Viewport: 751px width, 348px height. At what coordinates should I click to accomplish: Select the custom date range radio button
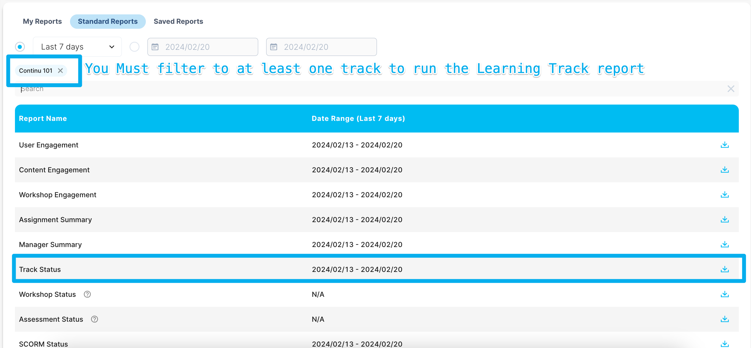coord(134,47)
